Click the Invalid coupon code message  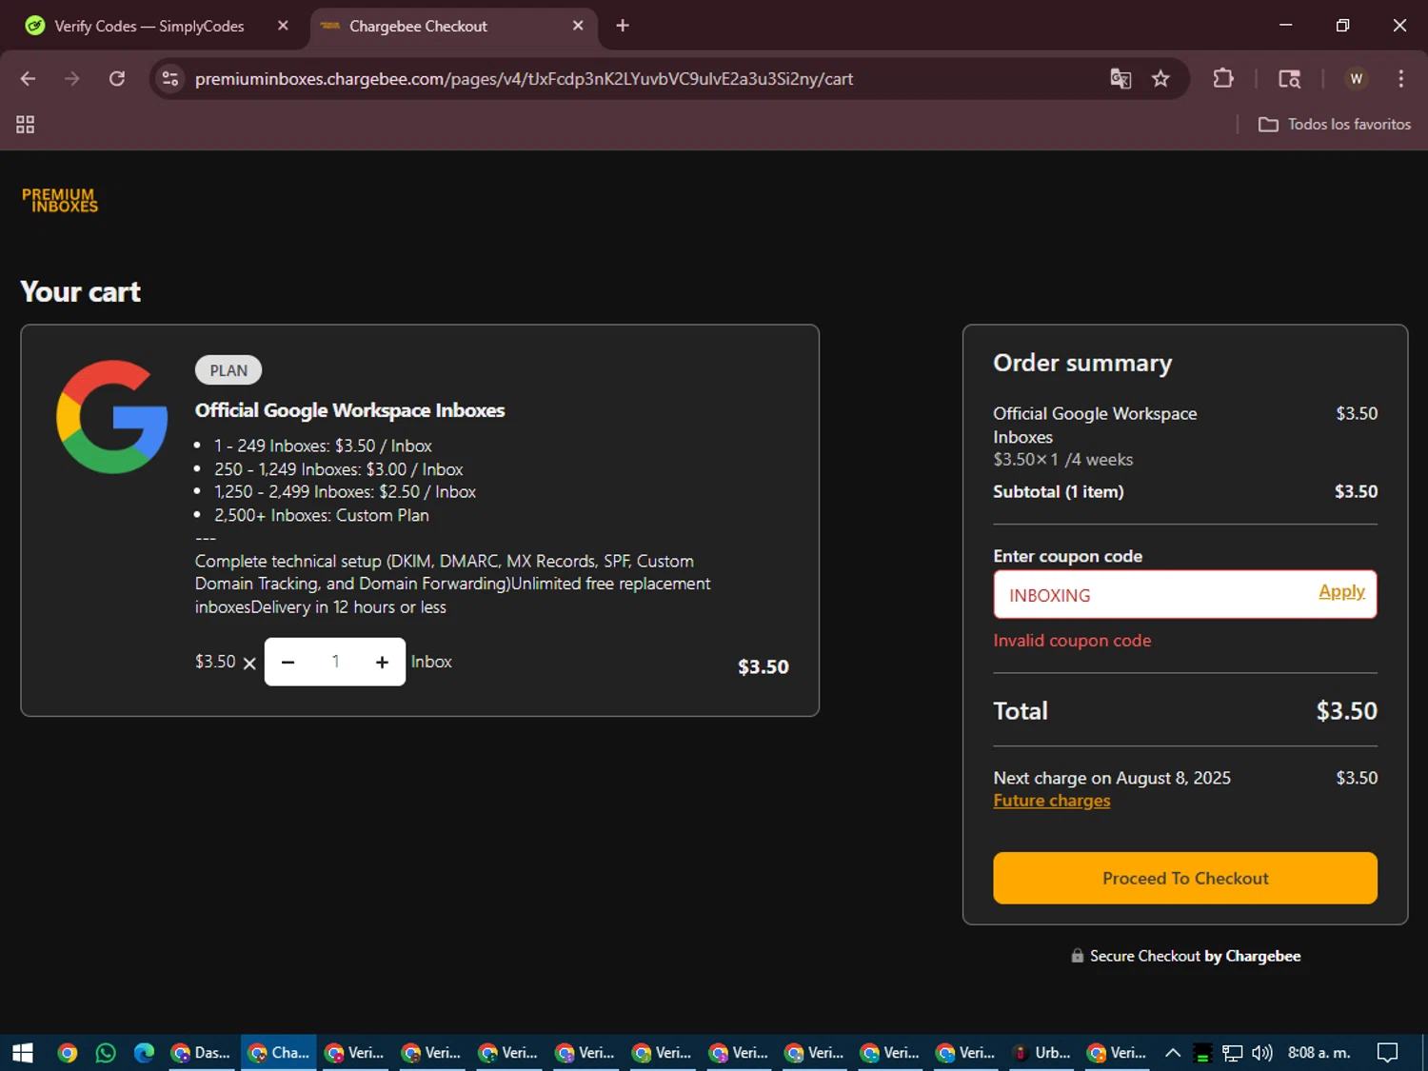(x=1072, y=641)
